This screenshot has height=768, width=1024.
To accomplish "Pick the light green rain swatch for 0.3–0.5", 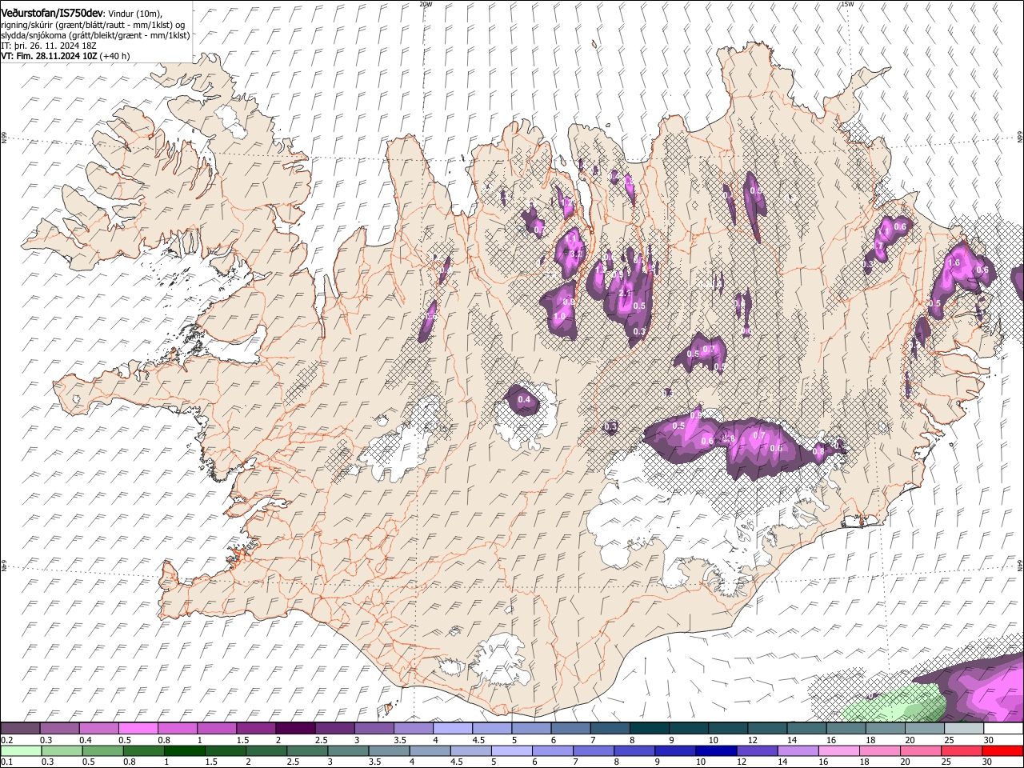I will point(62,750).
